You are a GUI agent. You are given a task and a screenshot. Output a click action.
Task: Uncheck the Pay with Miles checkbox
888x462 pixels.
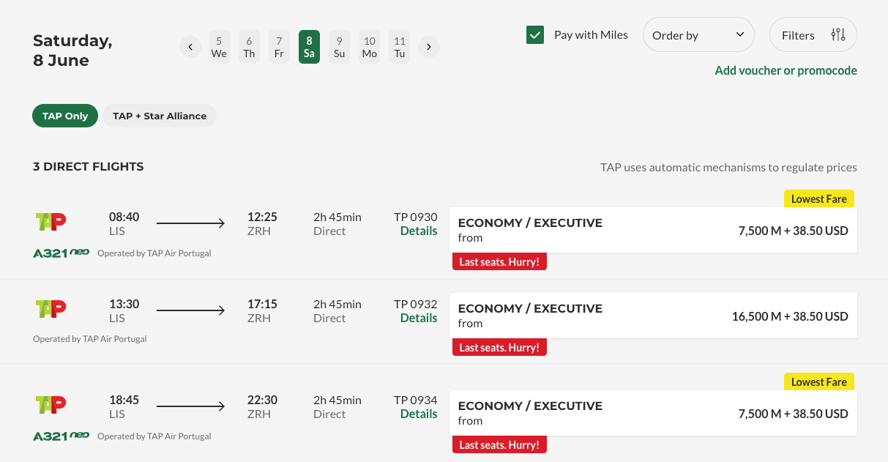click(x=536, y=34)
